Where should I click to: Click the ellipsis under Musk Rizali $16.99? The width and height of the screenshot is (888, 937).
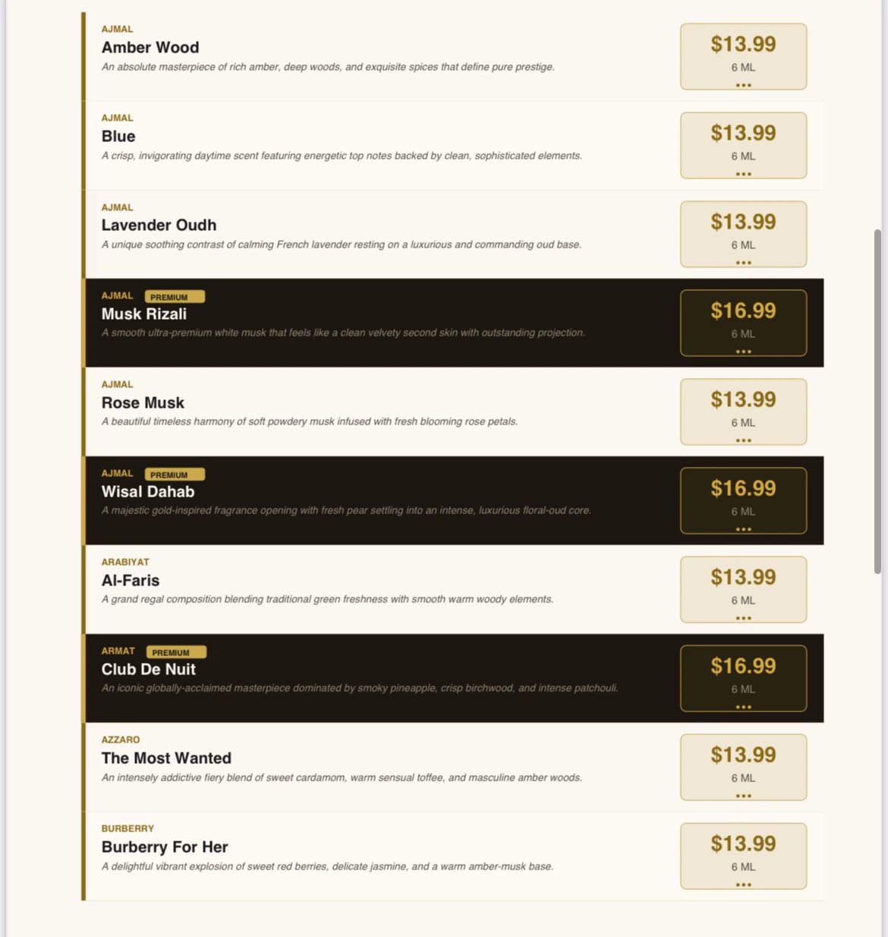click(x=743, y=352)
